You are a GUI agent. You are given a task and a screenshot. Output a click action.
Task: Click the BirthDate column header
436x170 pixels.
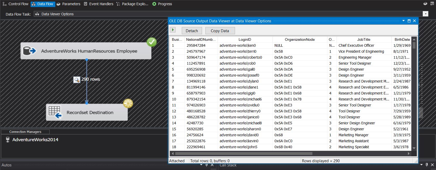[402, 39]
